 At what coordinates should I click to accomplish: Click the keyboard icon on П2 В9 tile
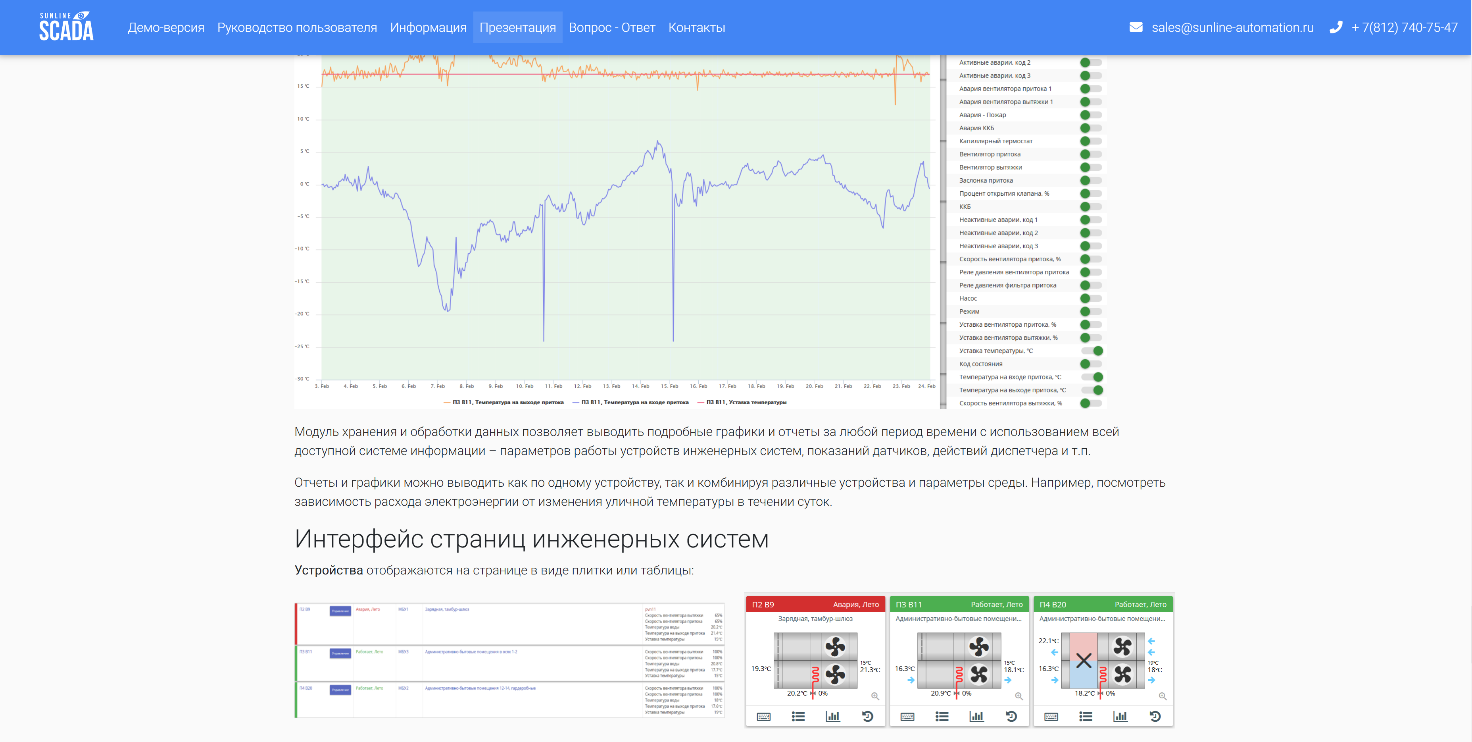click(763, 716)
